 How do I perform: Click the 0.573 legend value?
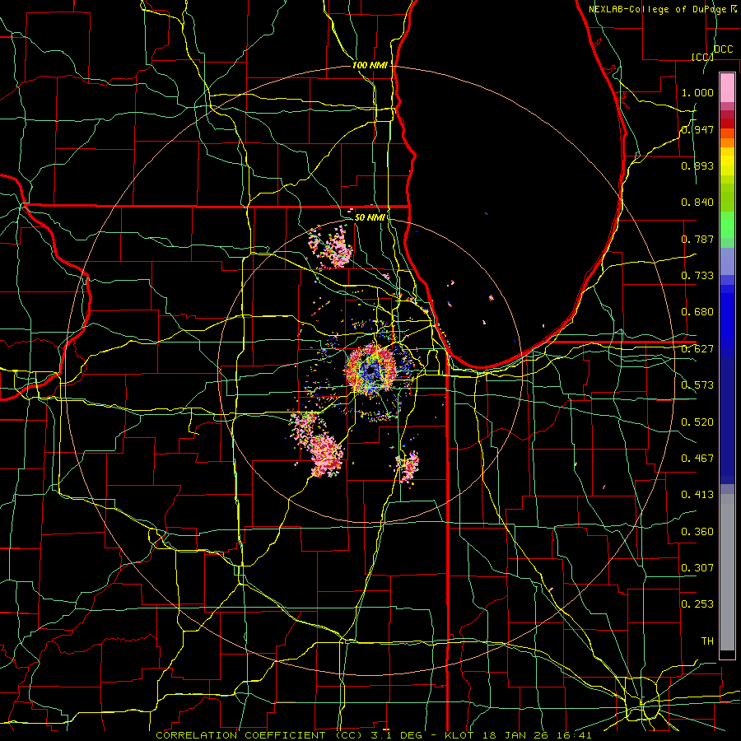pos(697,385)
